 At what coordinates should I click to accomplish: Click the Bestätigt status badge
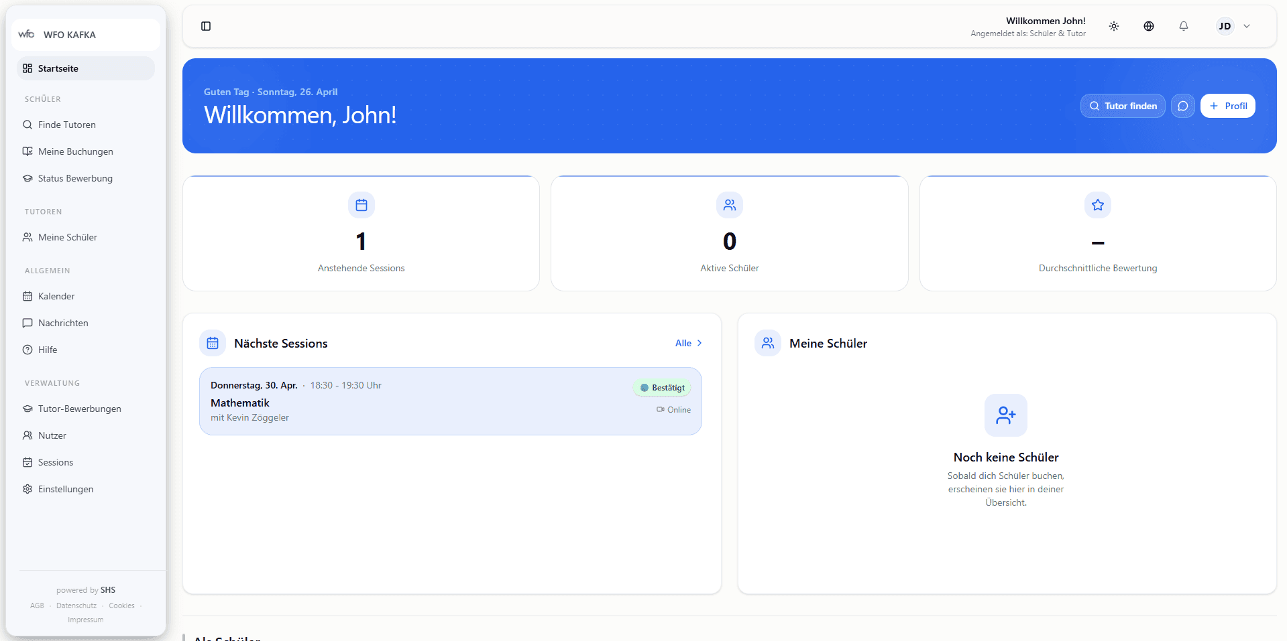point(662,387)
